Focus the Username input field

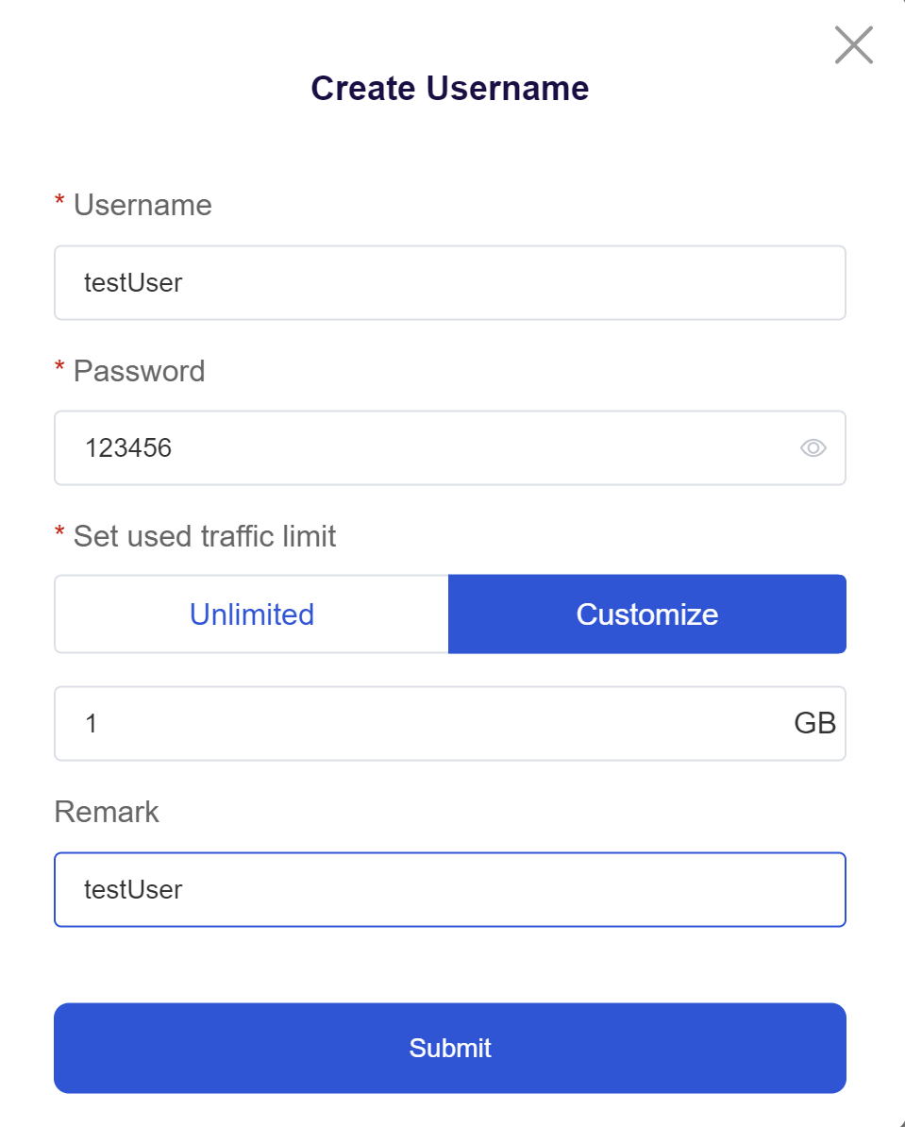(x=450, y=282)
